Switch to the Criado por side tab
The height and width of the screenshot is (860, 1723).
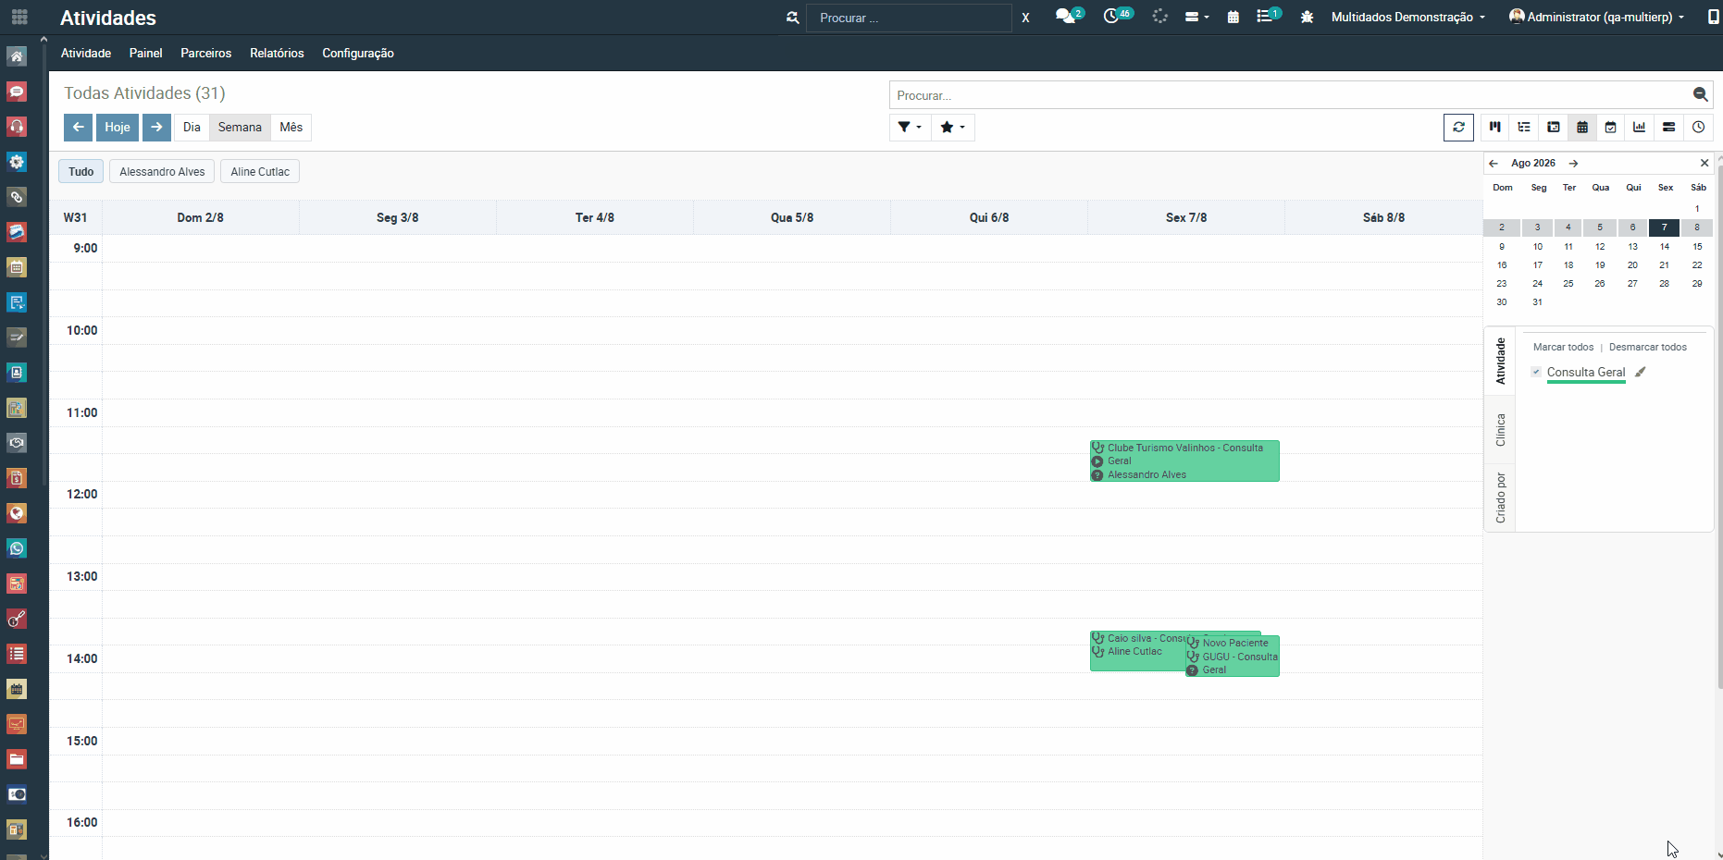point(1500,498)
